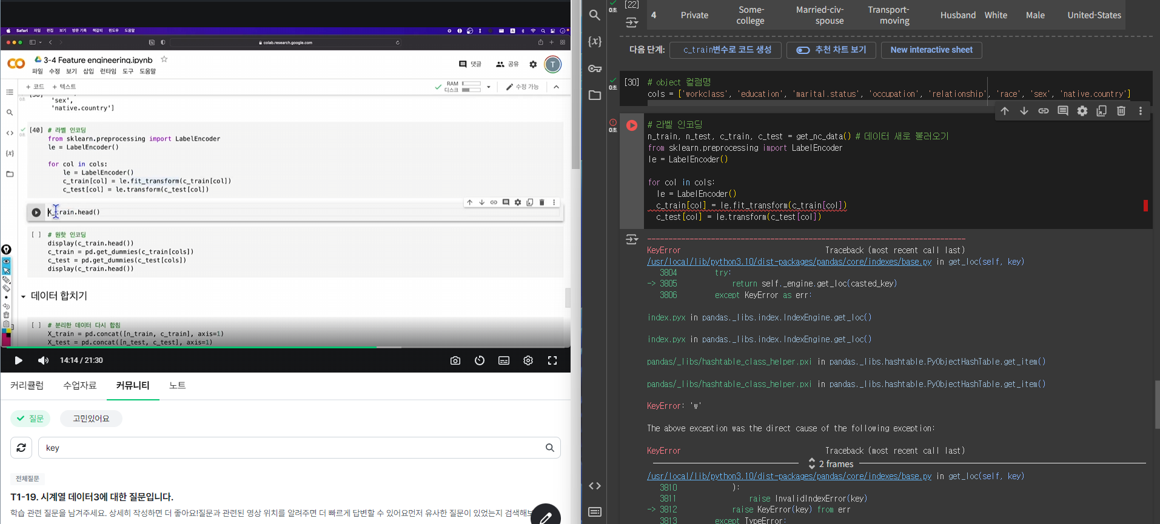Seek along the video progress bar
1160x524 pixels.
(285, 347)
